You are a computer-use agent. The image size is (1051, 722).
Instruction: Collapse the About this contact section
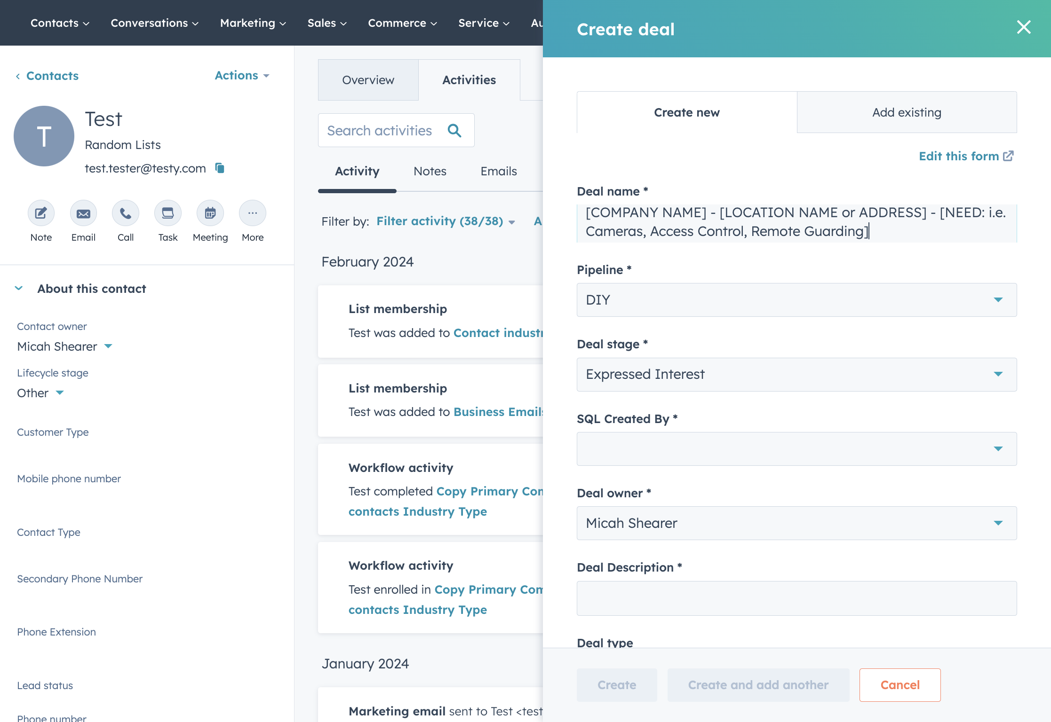click(19, 289)
